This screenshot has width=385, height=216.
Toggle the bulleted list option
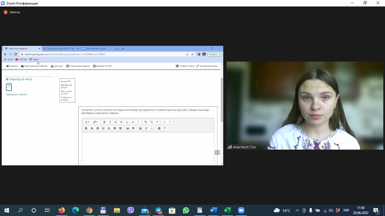tap(109, 128)
